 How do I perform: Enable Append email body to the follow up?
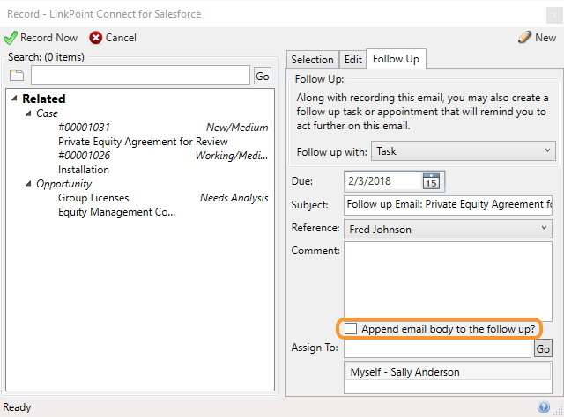[351, 329]
